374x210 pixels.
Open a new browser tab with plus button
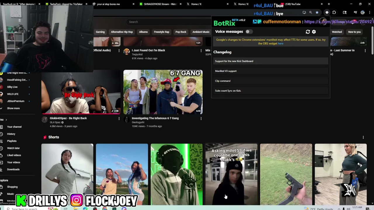(329, 4)
